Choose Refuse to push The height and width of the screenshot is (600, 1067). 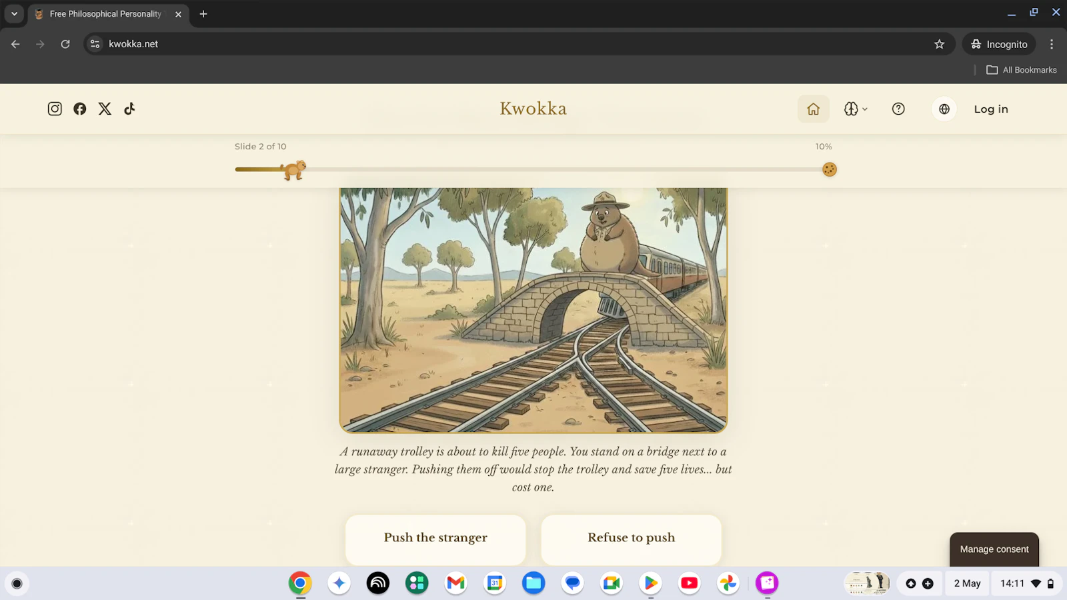[631, 539]
